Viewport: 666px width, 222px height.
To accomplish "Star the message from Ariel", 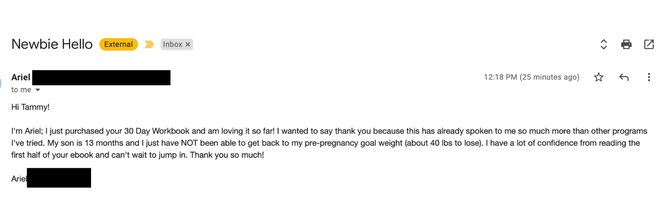I will (599, 77).
